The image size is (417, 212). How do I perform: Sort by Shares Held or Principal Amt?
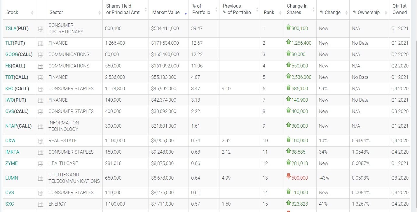point(125,10)
